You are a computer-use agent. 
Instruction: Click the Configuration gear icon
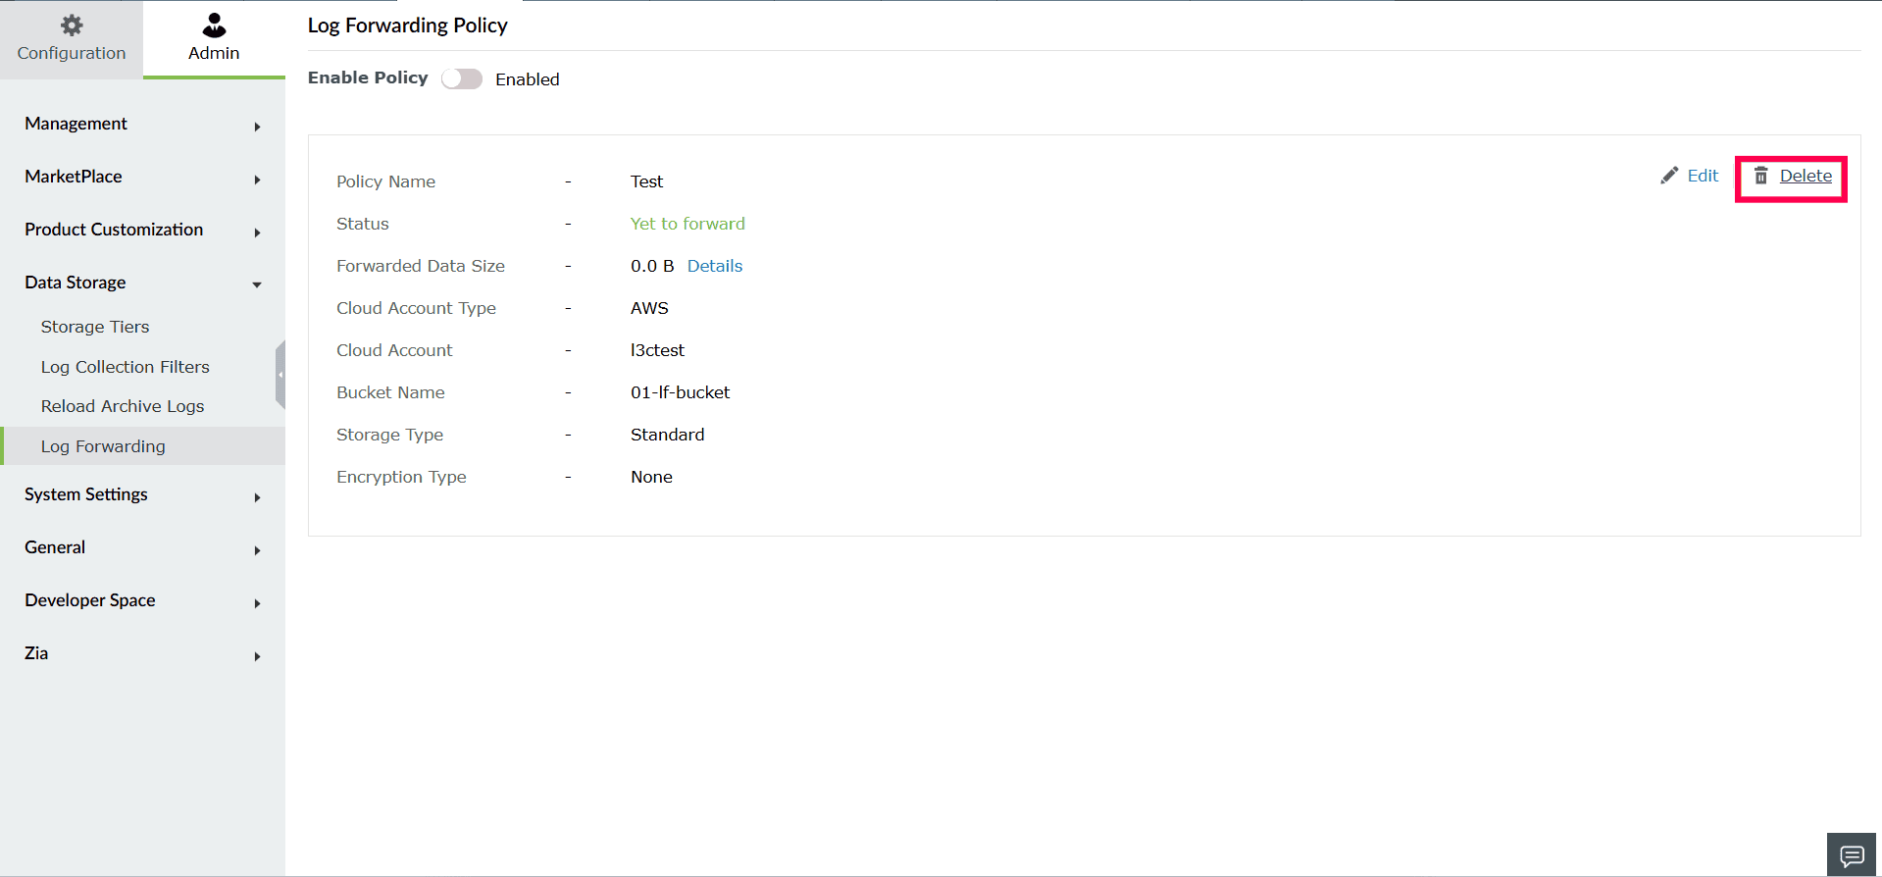tap(72, 26)
